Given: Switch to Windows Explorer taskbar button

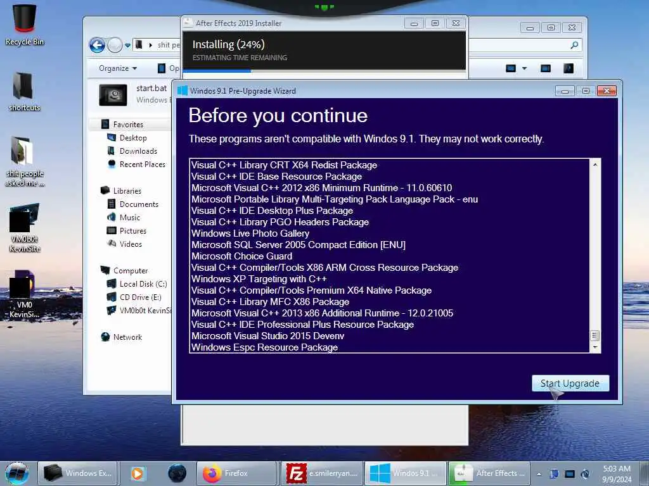Looking at the screenshot, I should pyautogui.click(x=77, y=473).
